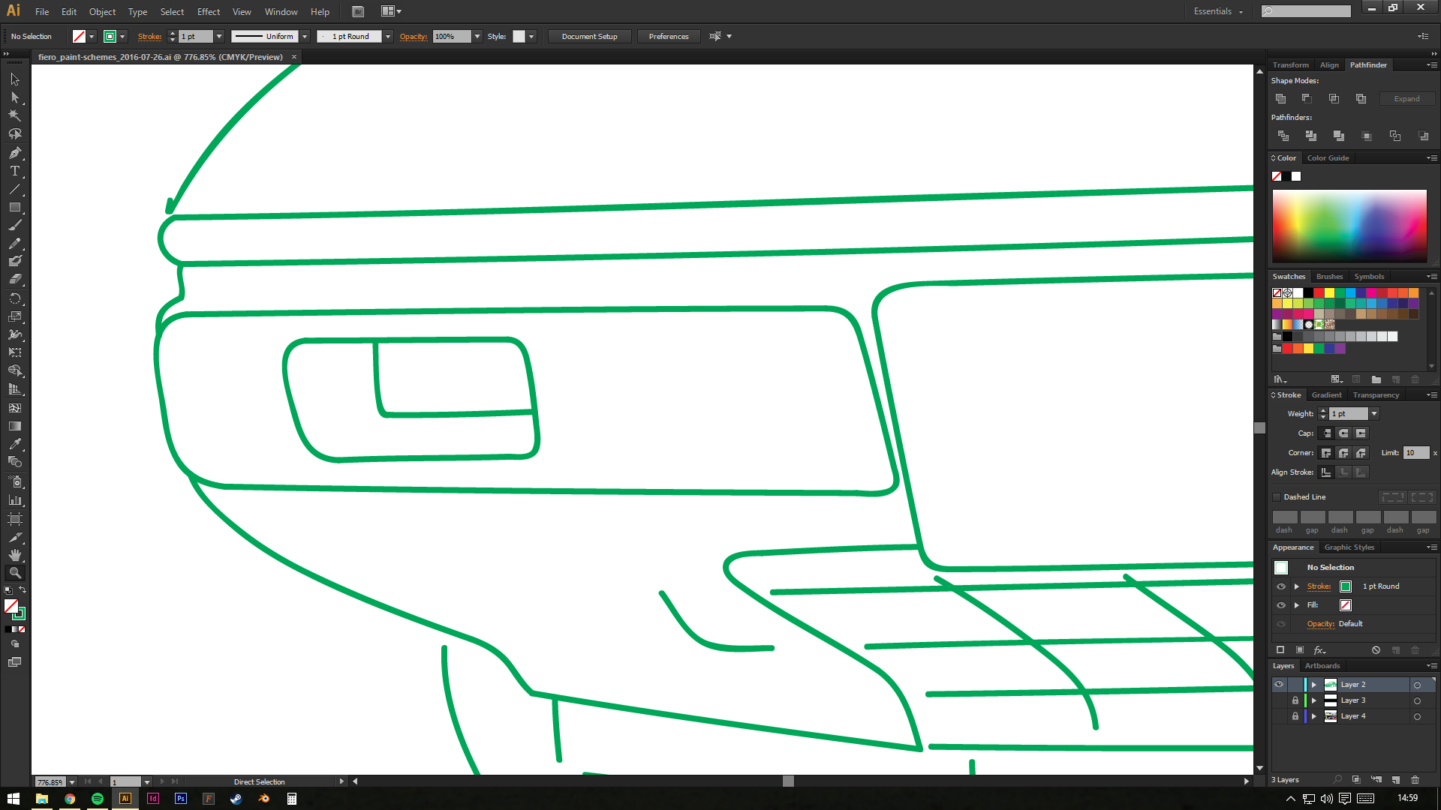
Task: Select the Line Segment tool
Action: 14,189
